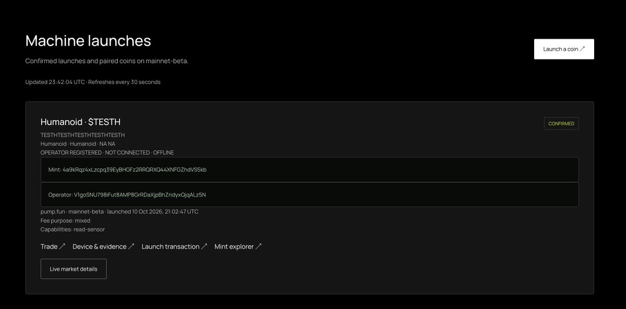Select the Operator address box

point(309,194)
